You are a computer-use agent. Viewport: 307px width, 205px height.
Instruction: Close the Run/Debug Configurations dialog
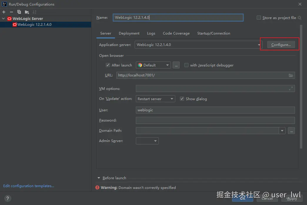pyautogui.click(x=300, y=4)
